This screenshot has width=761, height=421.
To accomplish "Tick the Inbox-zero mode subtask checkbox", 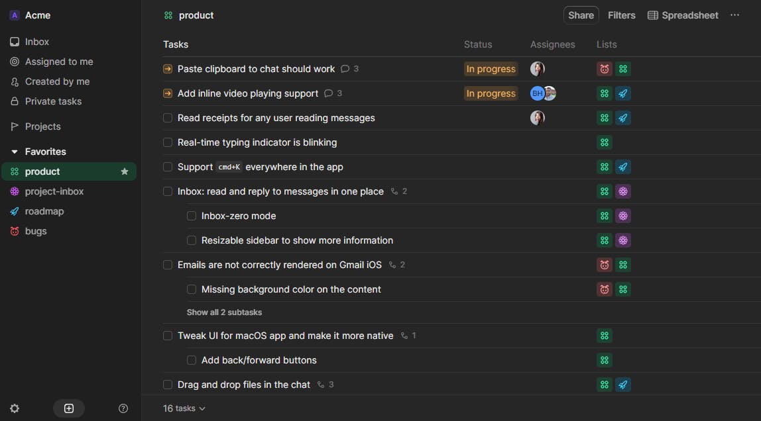I will click(192, 216).
